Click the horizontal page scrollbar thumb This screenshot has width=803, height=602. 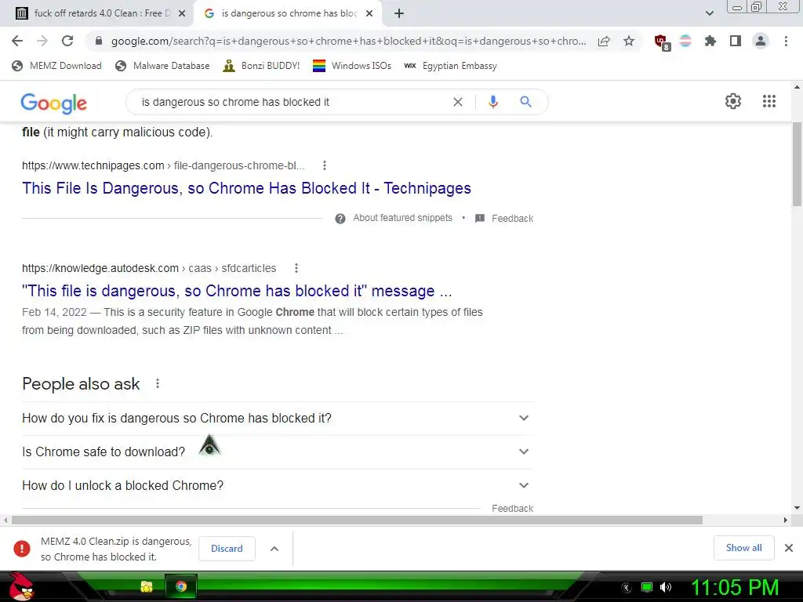(x=357, y=520)
